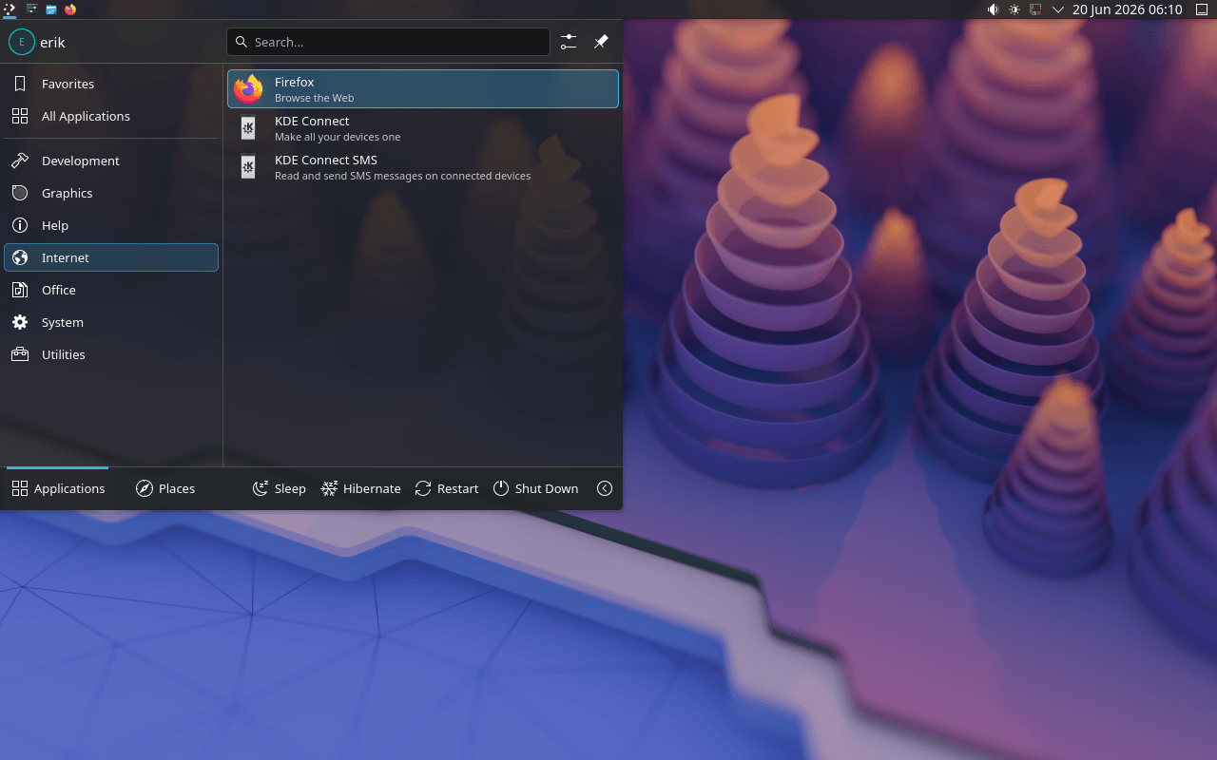Open user settings via the erik avatar
The height and width of the screenshot is (760, 1217).
(22, 42)
